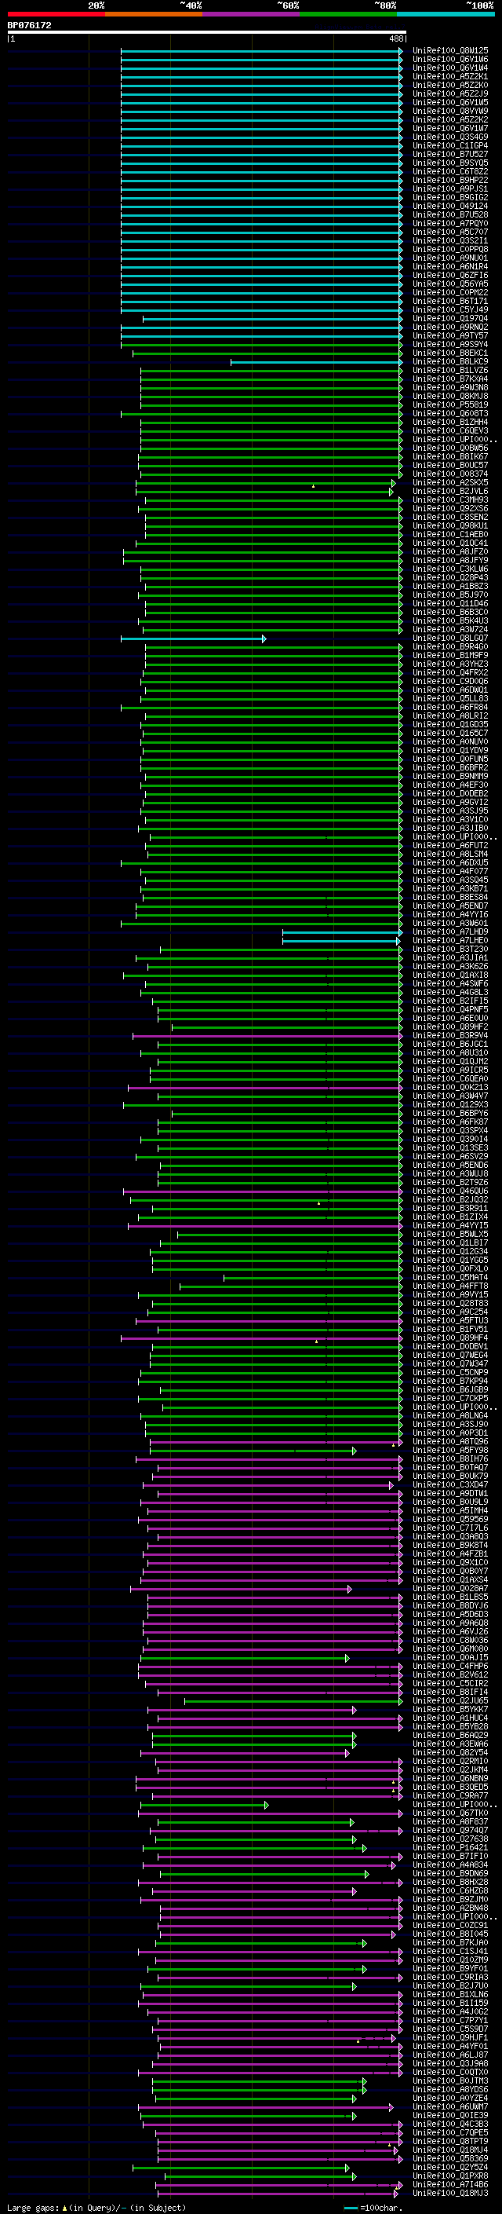Screen dimensions: 502x2214
Task: Click the cyan alignment bar for UniRef100_B8LKC9
Action: pyautogui.click(x=317, y=362)
